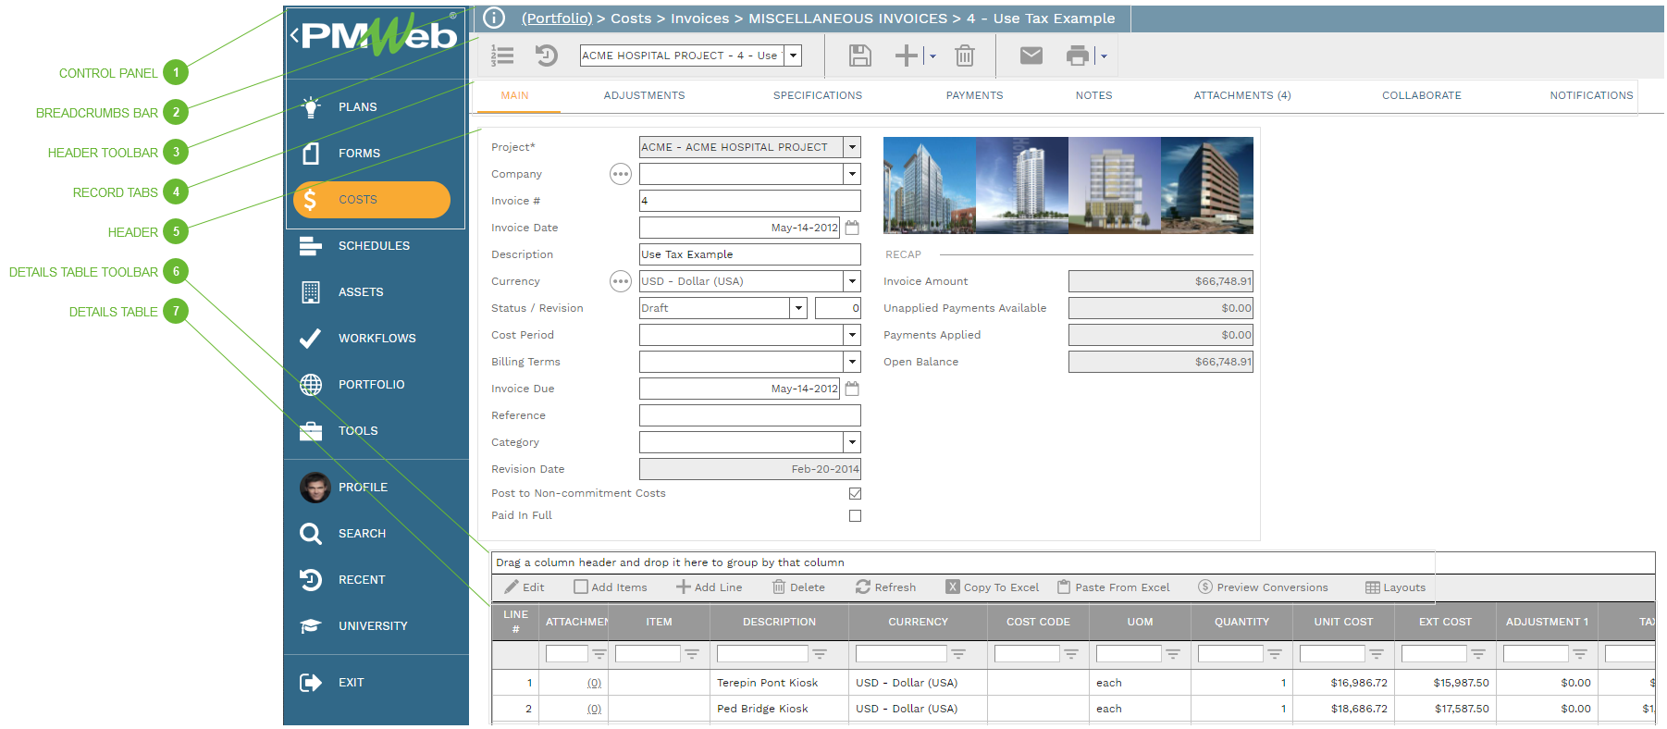The height and width of the screenshot is (729, 1667).
Task: Expand the Project dropdown
Action: (x=852, y=147)
